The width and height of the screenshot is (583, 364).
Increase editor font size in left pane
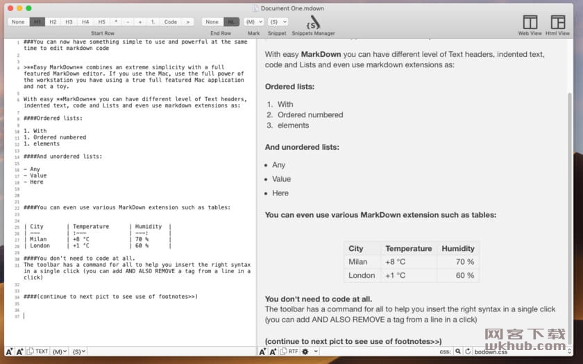pos(19,352)
